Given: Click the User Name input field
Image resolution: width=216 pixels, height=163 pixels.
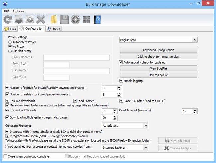Looking at the screenshot, I should [76, 71].
